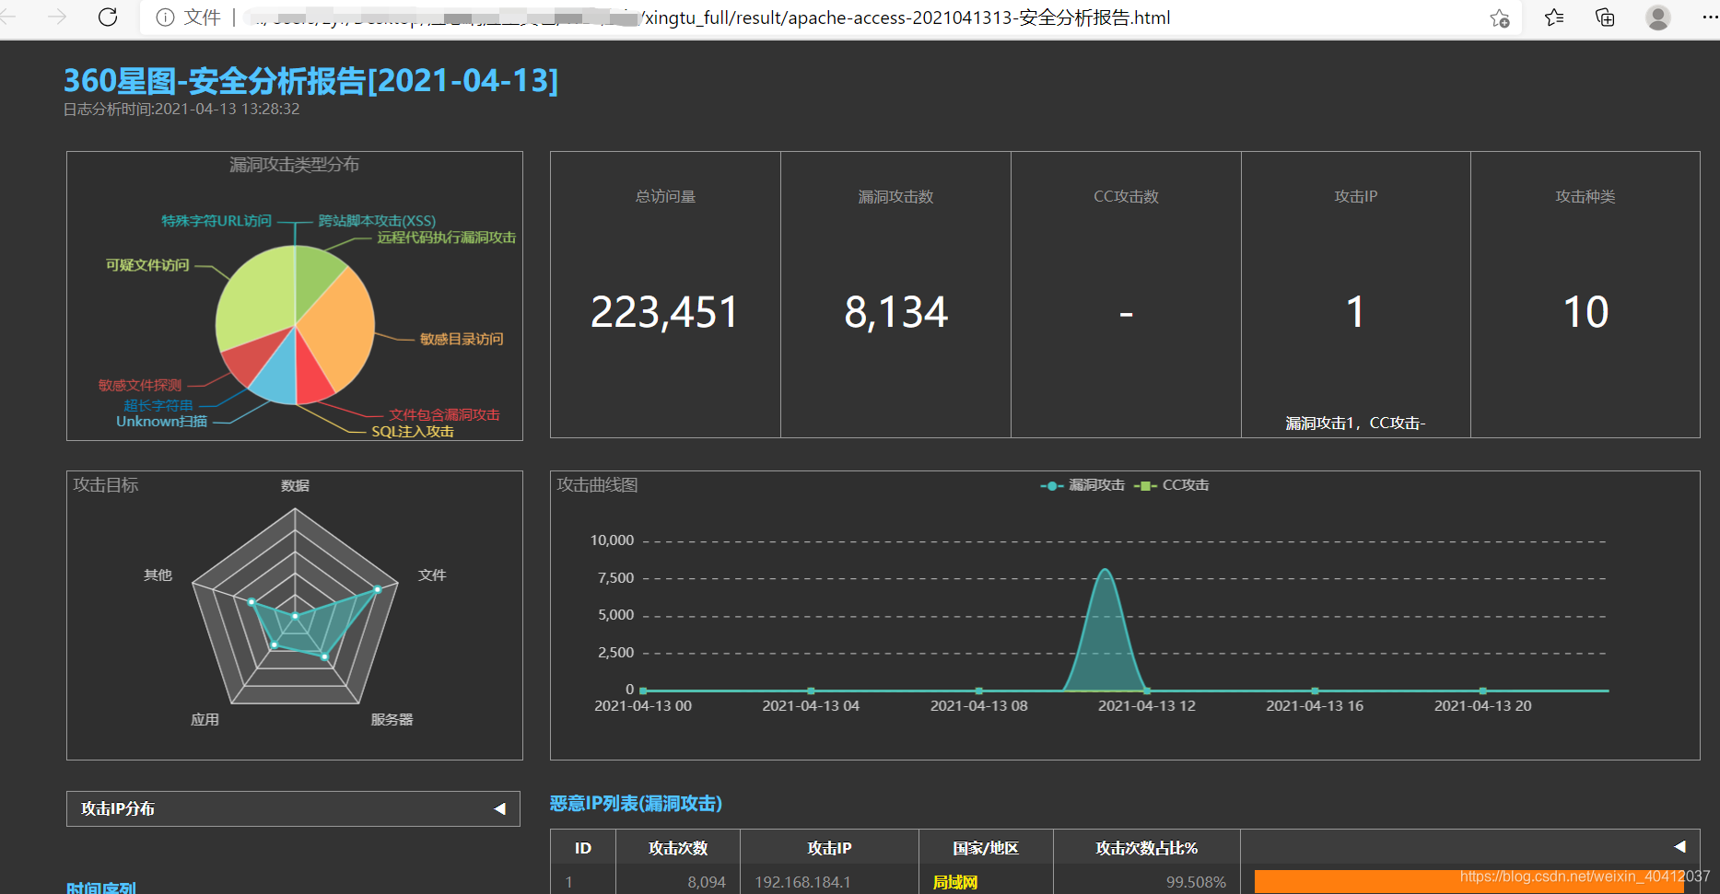Click the 超长字符串 pie label

point(158,405)
